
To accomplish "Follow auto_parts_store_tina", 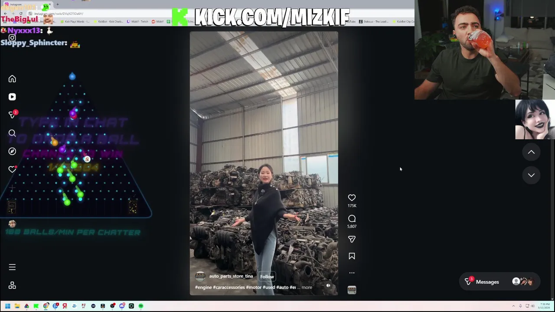I will [x=267, y=276].
